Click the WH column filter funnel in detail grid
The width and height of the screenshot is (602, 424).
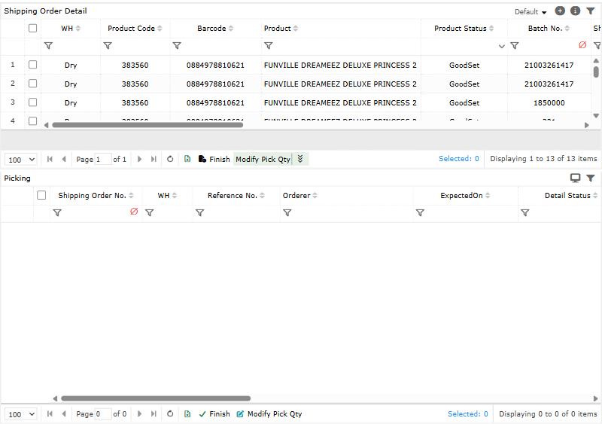click(48, 46)
